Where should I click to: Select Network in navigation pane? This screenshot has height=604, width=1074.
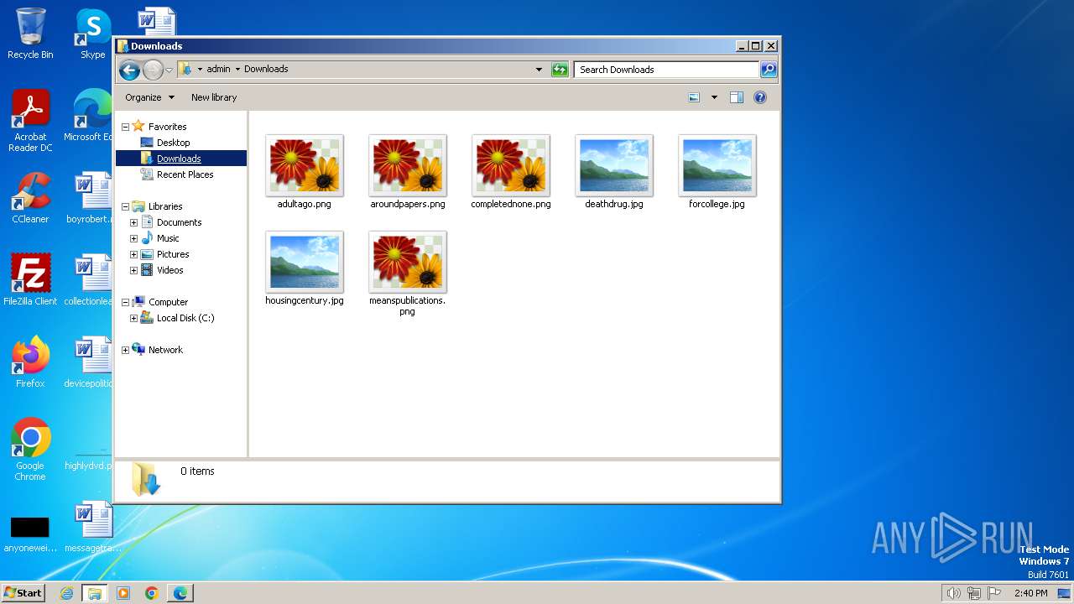165,350
